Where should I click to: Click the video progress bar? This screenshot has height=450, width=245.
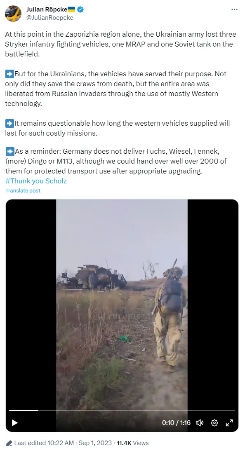tap(122, 410)
